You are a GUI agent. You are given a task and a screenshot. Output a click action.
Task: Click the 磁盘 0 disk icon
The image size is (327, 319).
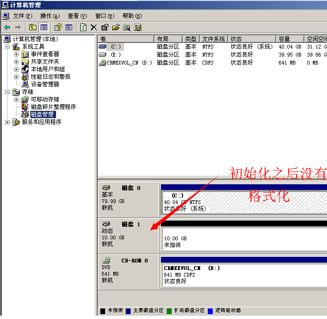point(106,188)
